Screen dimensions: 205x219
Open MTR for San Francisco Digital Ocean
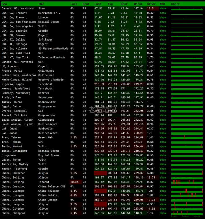163,22
